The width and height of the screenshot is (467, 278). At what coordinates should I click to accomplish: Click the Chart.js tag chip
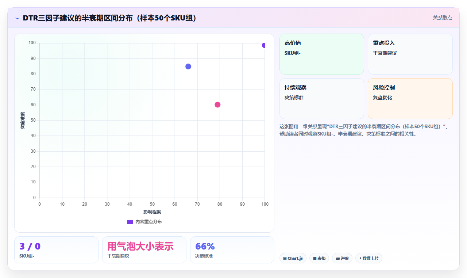point(293,258)
